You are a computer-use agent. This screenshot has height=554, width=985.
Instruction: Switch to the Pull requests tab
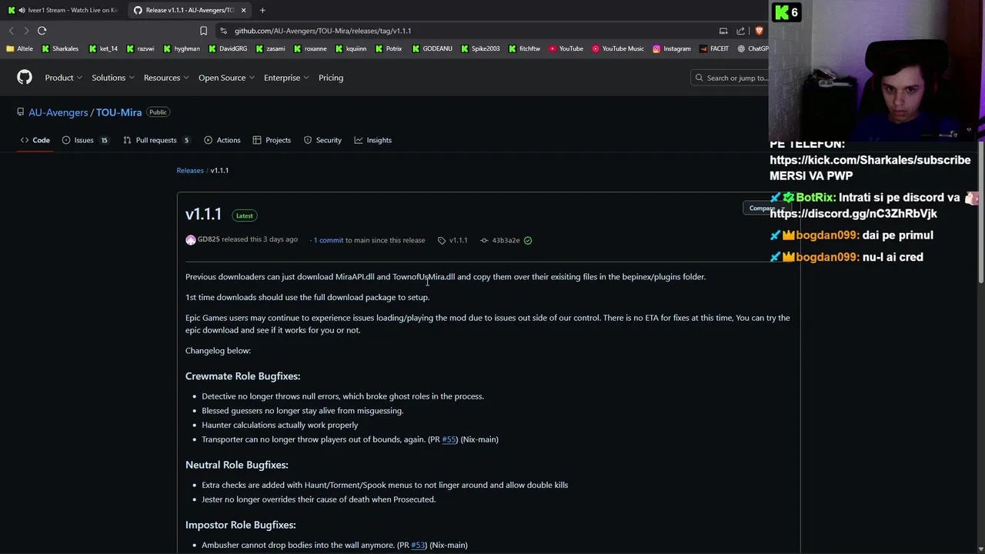click(x=156, y=140)
